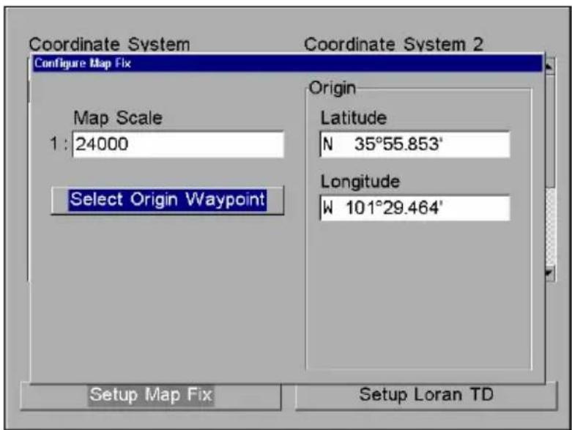Click the scrollbar up arrow
The image size is (572, 430).
550,66
